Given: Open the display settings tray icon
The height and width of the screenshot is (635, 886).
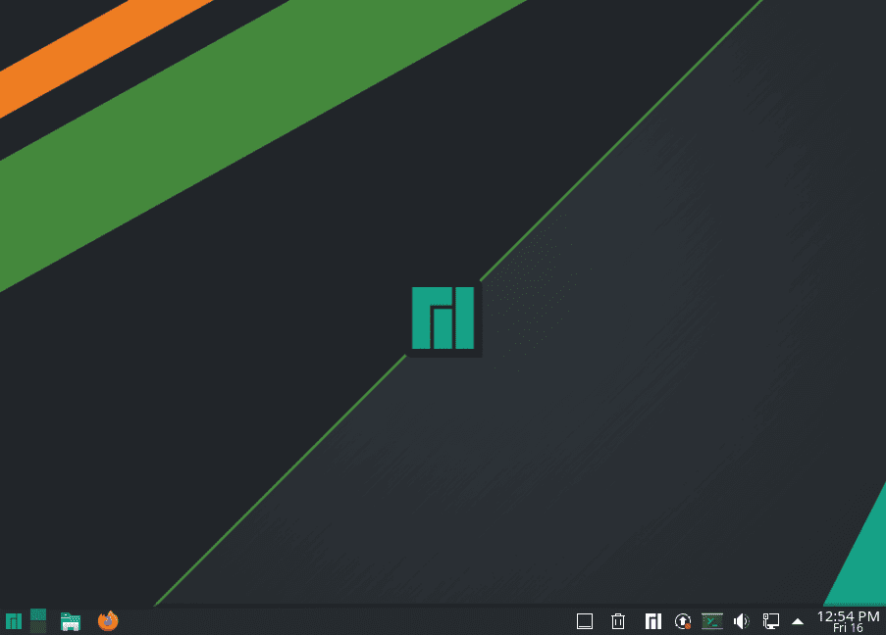Looking at the screenshot, I should tap(769, 620).
